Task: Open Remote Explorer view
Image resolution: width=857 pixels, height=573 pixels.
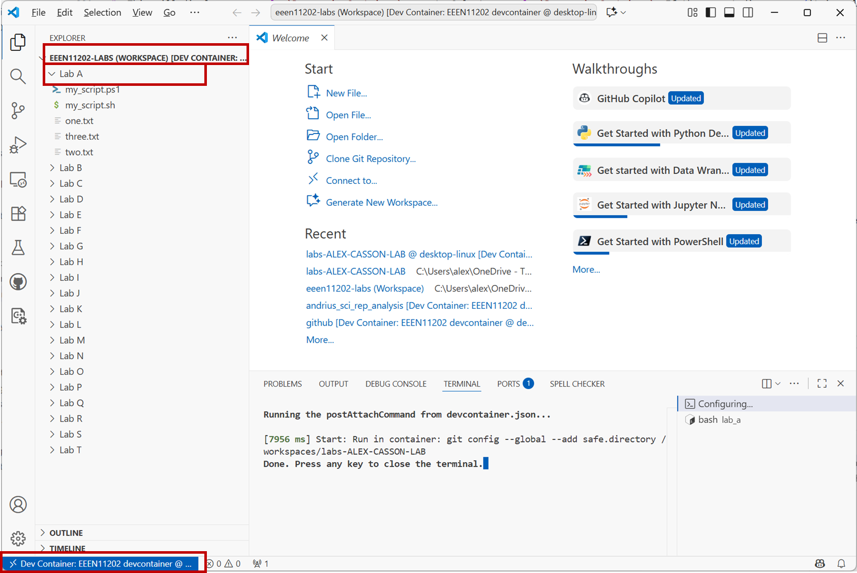Action: pyautogui.click(x=18, y=179)
